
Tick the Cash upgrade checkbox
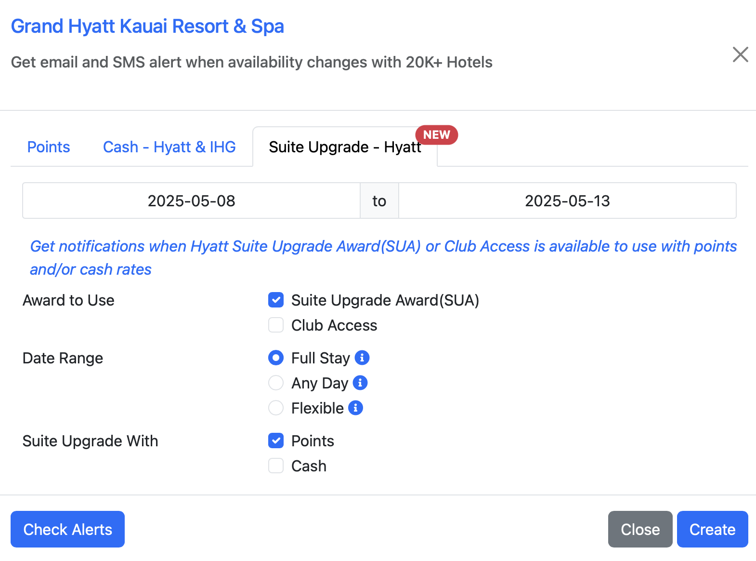click(x=276, y=466)
